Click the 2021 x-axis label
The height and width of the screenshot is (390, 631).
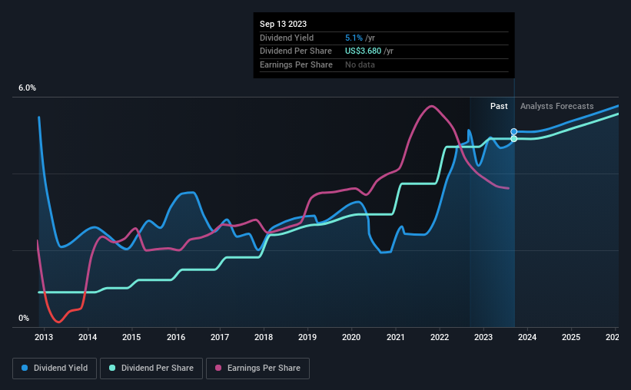pos(396,337)
